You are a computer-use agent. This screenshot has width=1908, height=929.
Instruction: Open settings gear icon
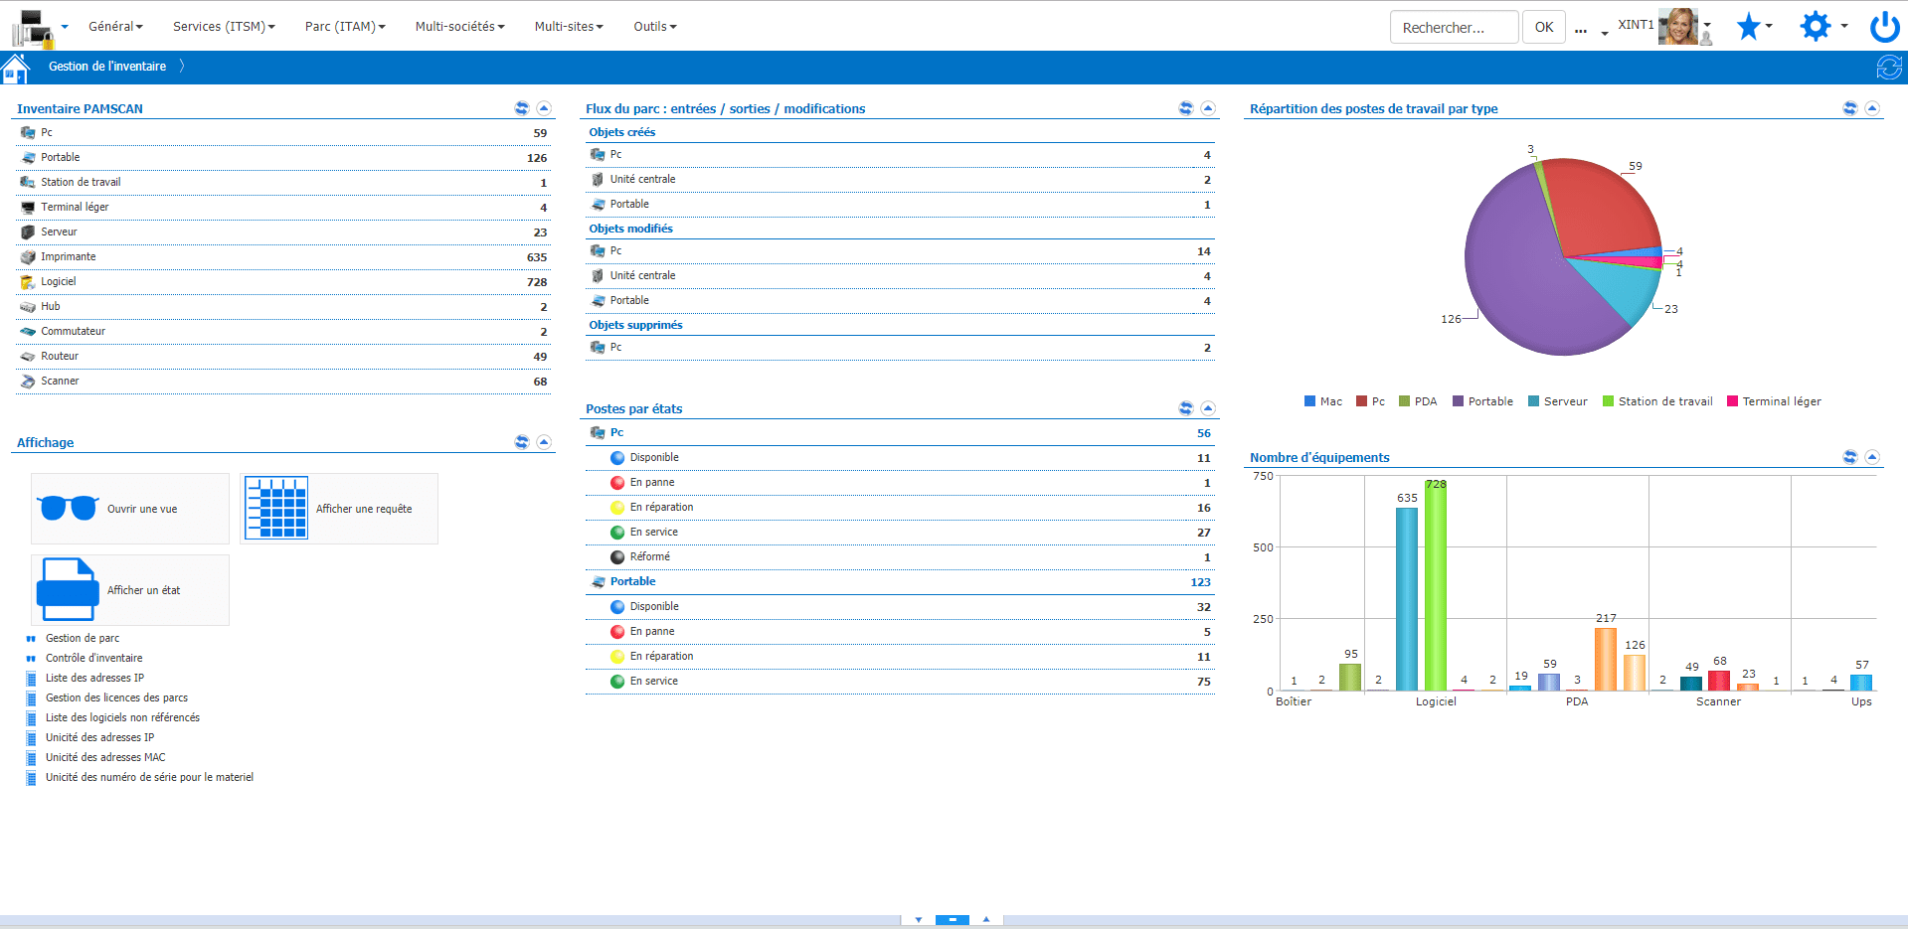(x=1816, y=26)
